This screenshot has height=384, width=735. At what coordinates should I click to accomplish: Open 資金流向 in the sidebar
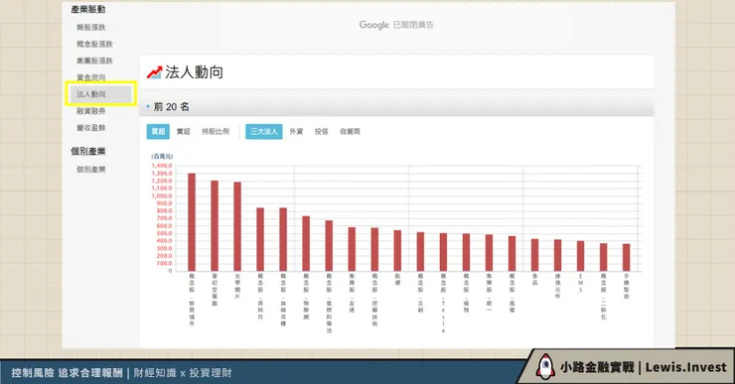click(x=91, y=77)
